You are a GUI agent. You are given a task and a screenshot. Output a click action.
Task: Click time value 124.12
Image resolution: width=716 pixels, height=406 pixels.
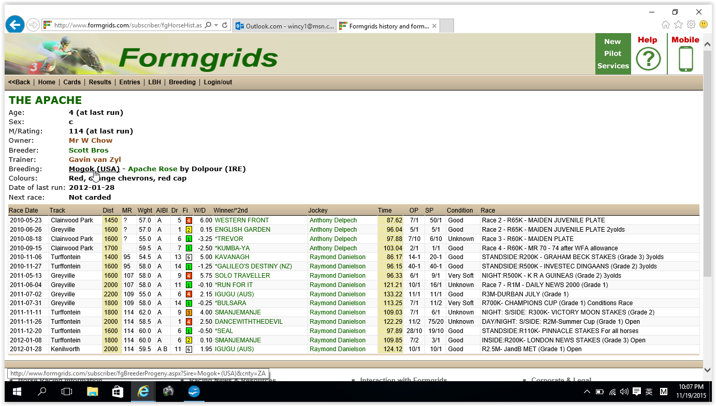394,349
